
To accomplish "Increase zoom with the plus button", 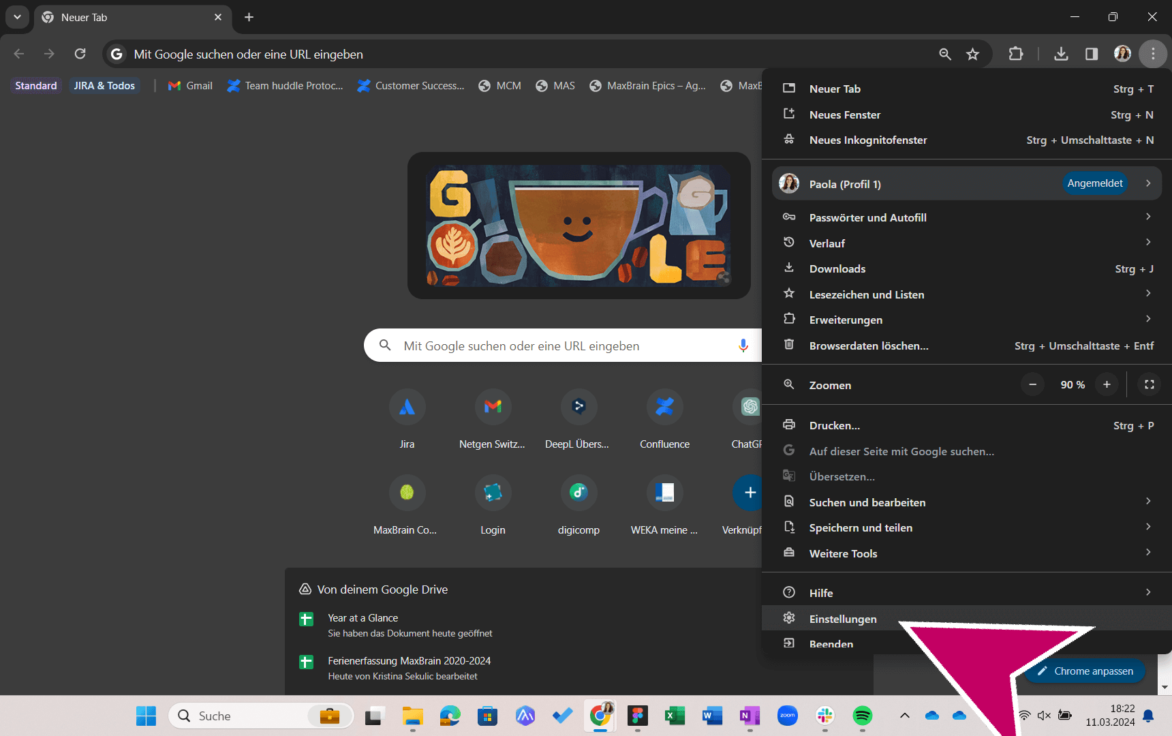I will click(x=1107, y=385).
